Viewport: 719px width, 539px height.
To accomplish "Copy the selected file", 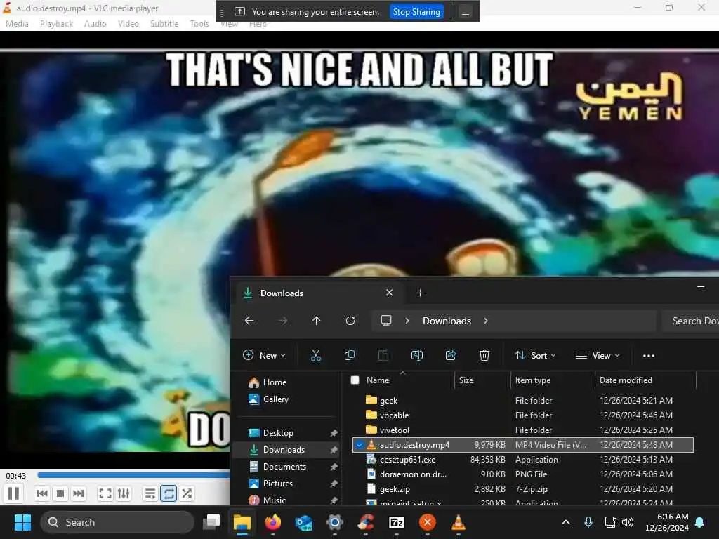I will (350, 356).
